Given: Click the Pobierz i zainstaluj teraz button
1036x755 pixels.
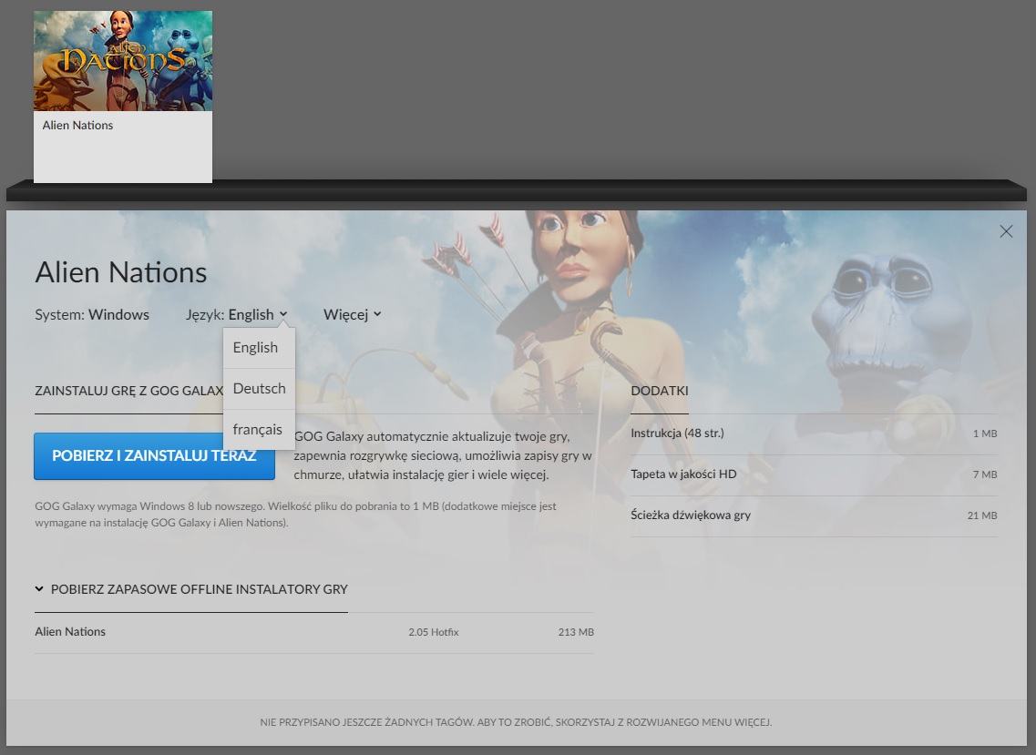Looking at the screenshot, I should 154,455.
